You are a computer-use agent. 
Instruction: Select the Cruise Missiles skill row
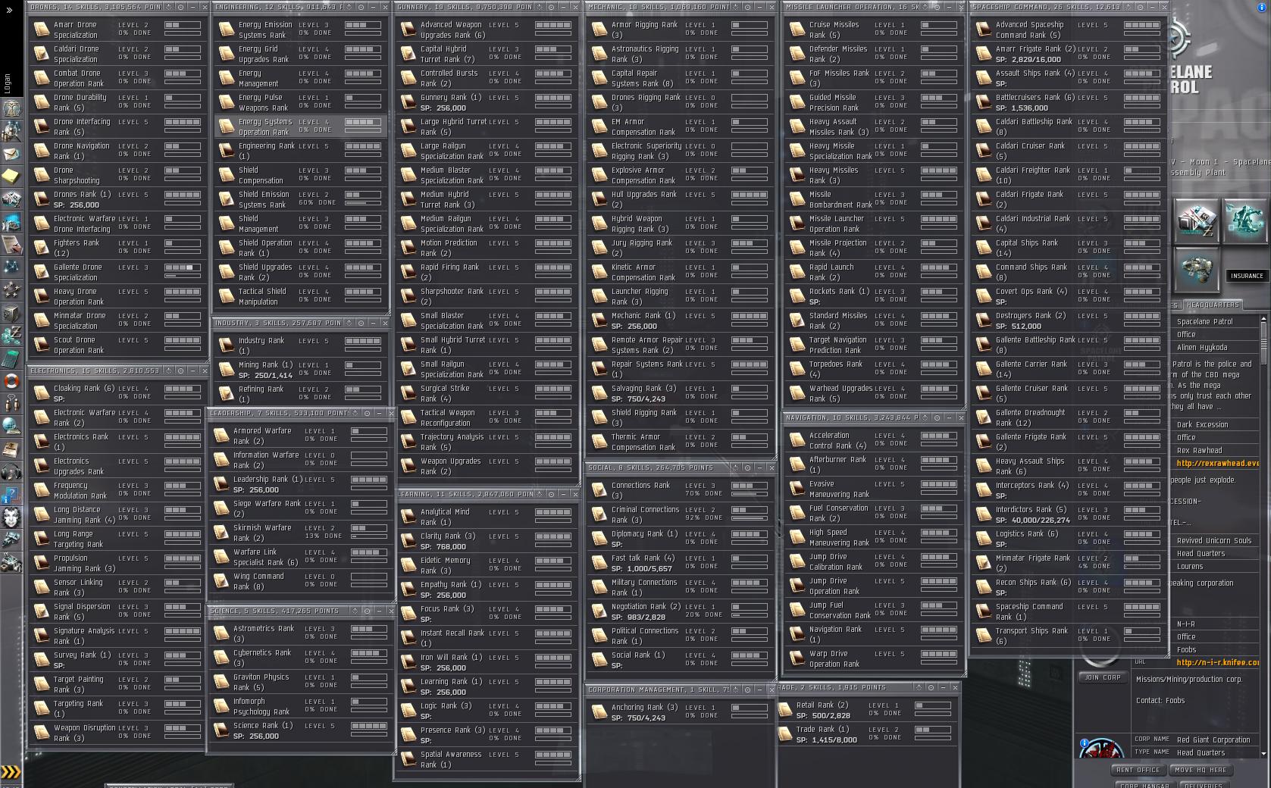[872, 30]
